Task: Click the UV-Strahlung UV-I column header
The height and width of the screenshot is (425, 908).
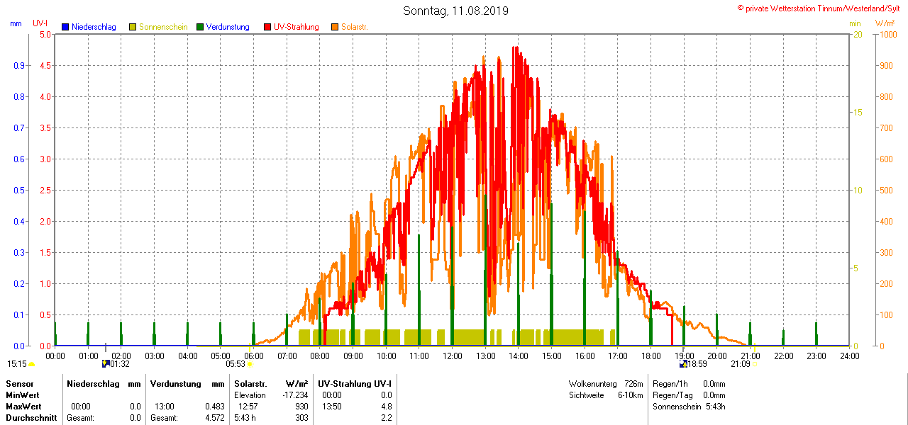Action: [355, 383]
